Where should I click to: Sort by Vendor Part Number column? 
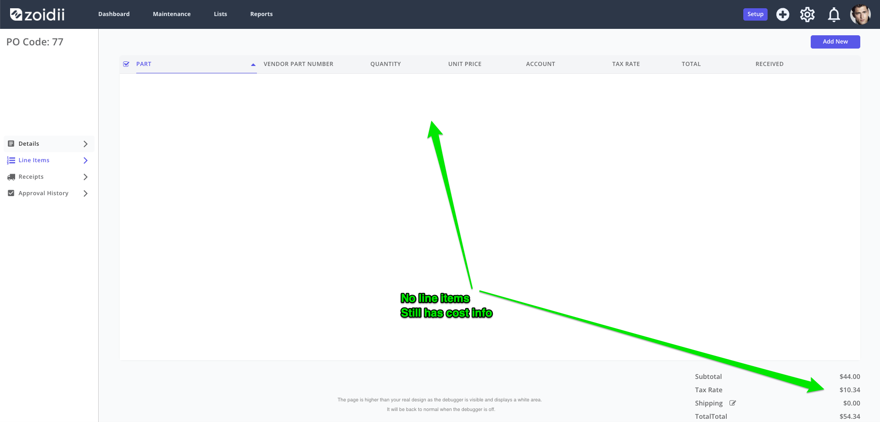[x=298, y=64]
